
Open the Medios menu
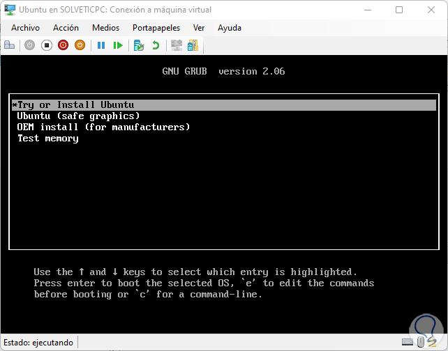point(105,28)
